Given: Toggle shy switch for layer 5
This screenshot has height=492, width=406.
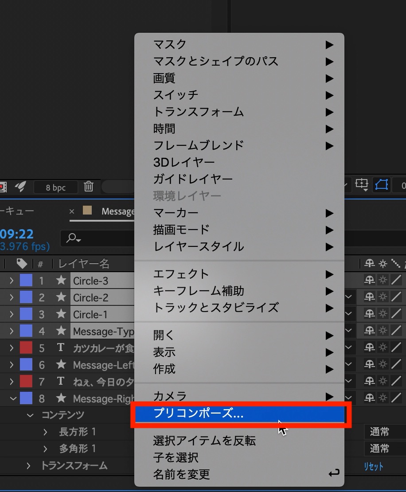Looking at the screenshot, I should (369, 348).
